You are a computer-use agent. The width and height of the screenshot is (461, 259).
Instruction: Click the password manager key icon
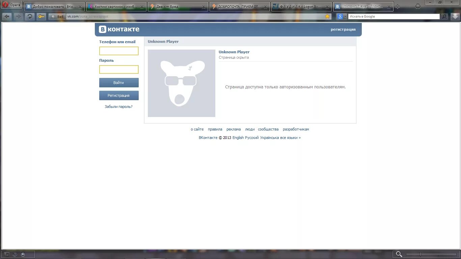coord(42,17)
